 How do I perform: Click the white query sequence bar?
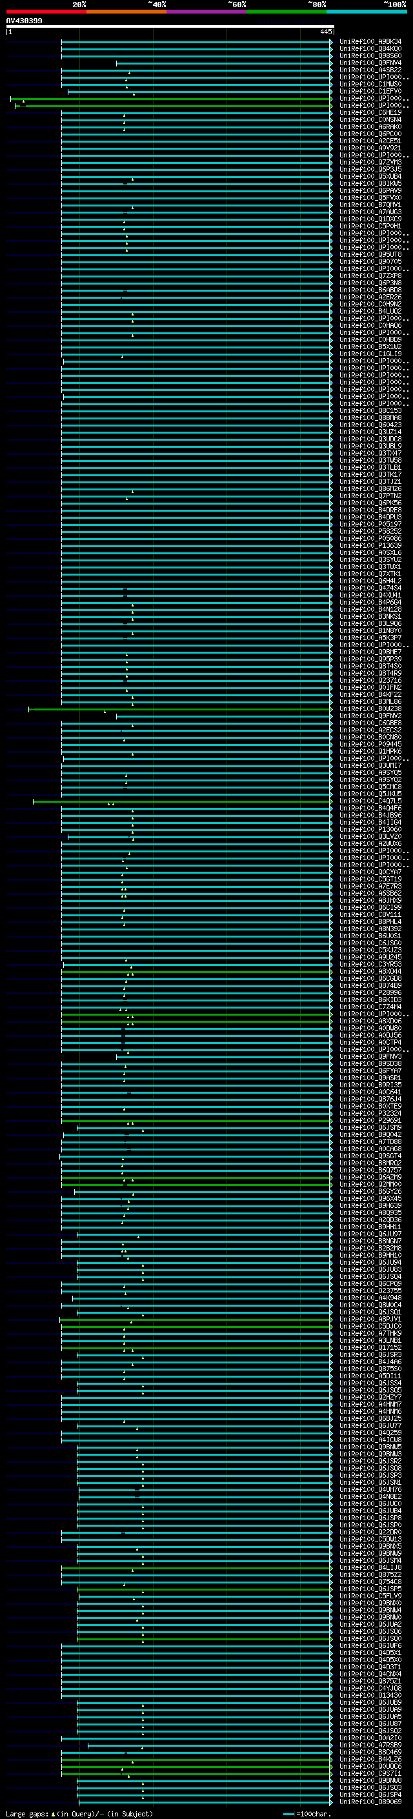tap(170, 26)
